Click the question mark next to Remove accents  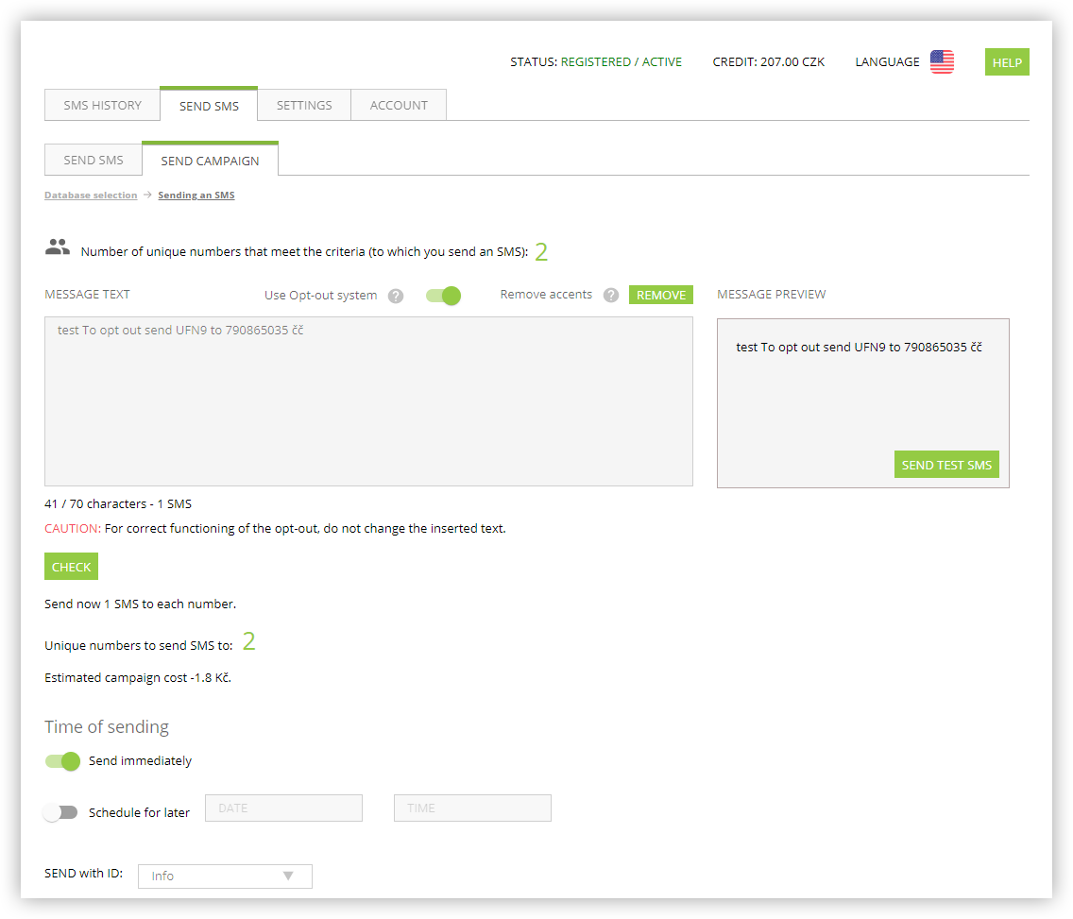point(611,296)
